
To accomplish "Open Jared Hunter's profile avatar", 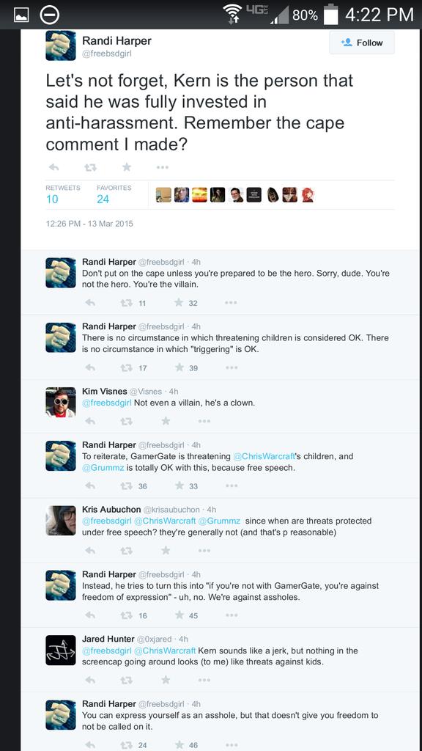I will (x=61, y=650).
